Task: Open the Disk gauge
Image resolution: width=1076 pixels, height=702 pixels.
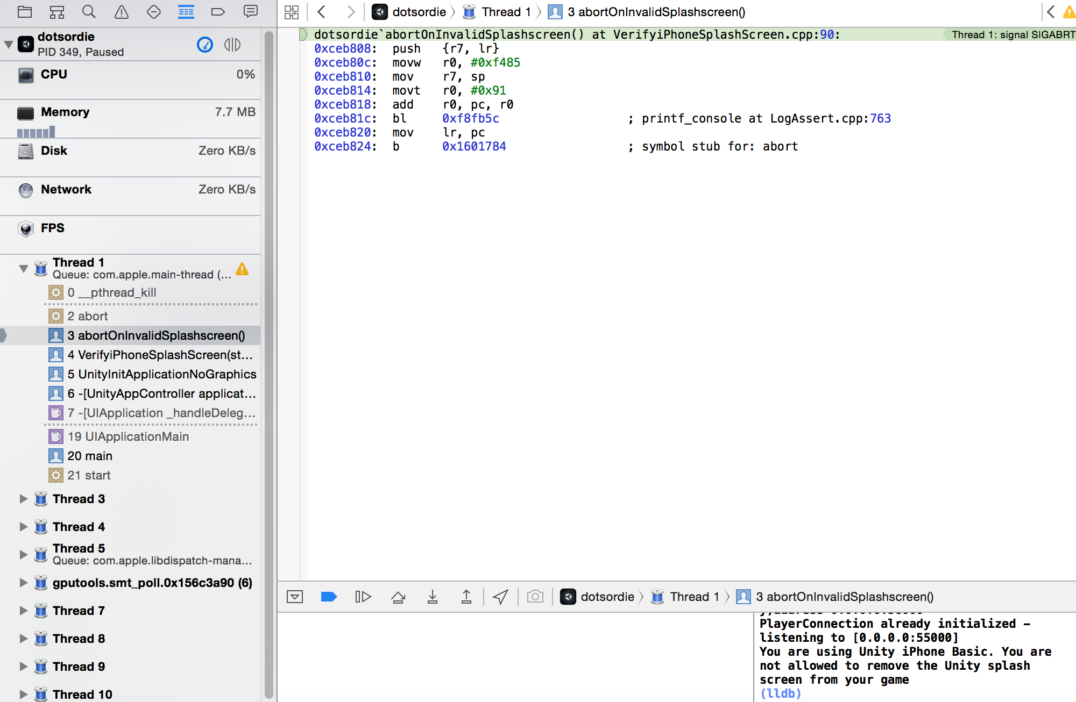Action: coord(130,157)
